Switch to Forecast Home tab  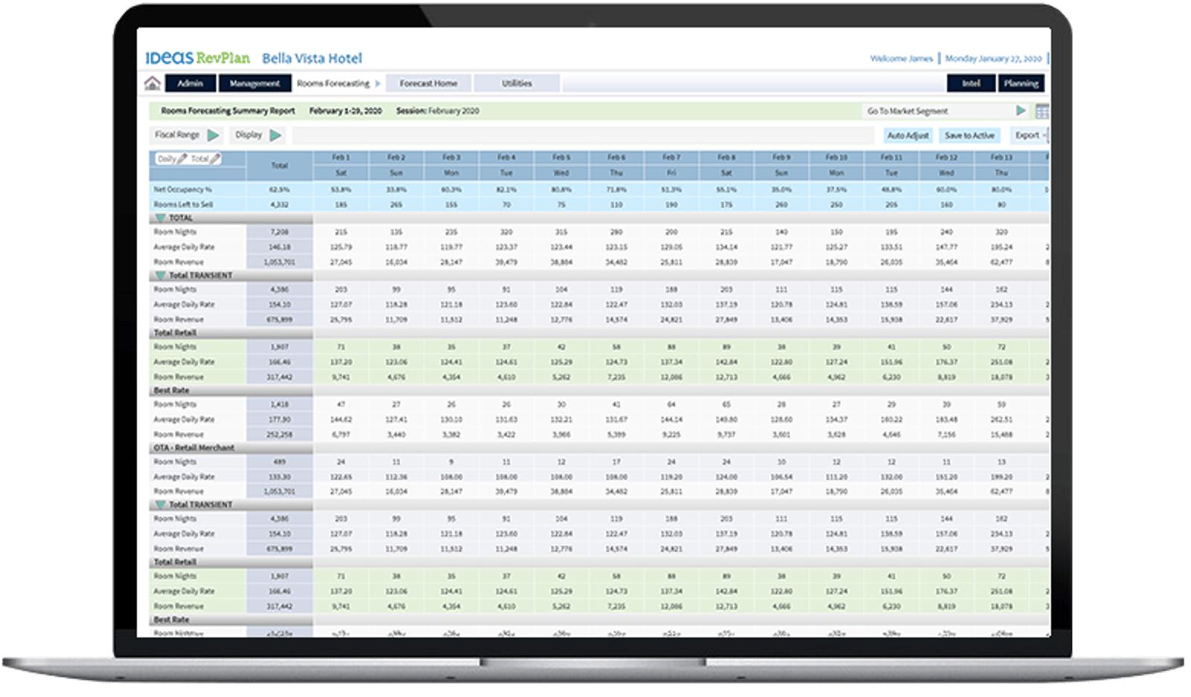pyautogui.click(x=428, y=83)
